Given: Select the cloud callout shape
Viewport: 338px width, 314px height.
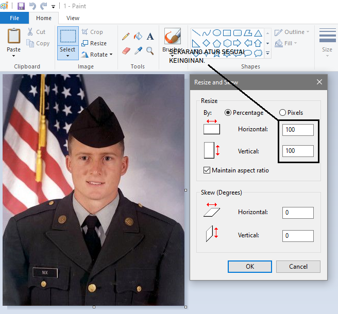Looking at the screenshot, I should (x=258, y=53).
